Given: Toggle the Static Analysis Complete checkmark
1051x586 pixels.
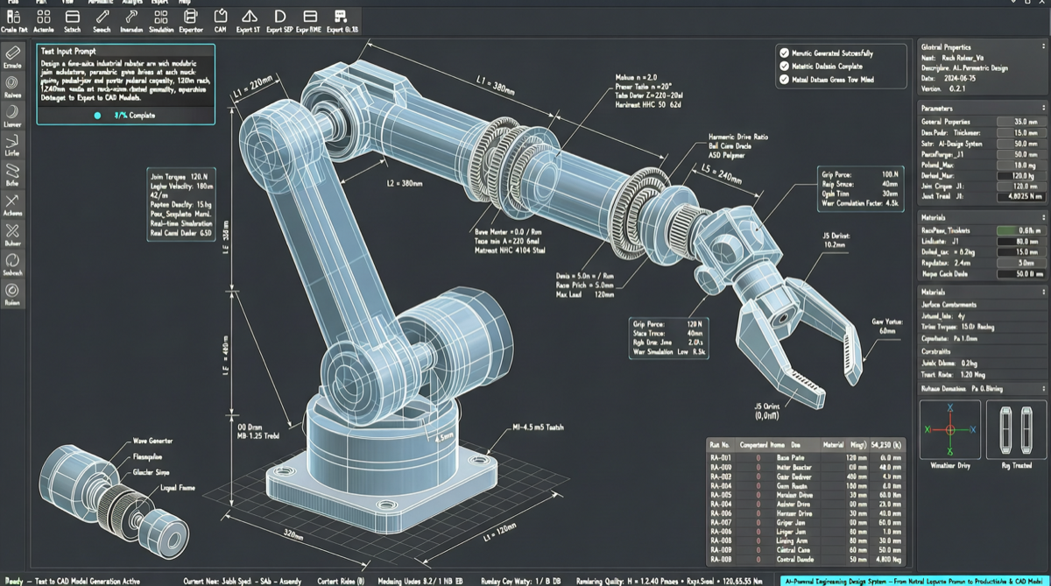Looking at the screenshot, I should click(785, 66).
